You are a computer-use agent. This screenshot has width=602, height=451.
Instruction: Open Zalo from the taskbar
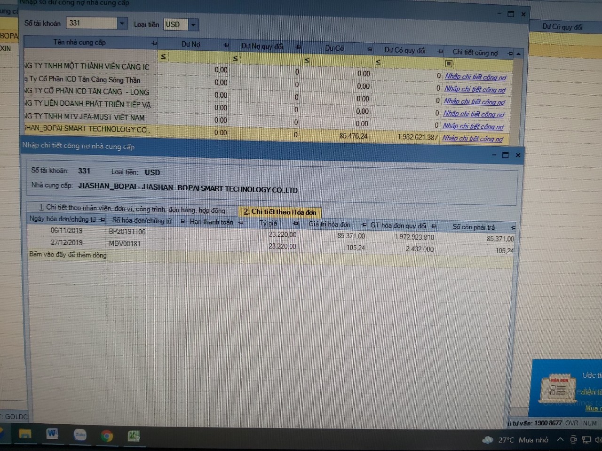(80, 435)
